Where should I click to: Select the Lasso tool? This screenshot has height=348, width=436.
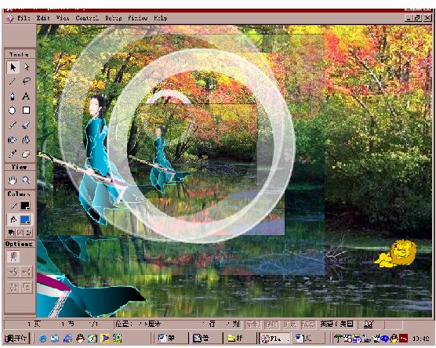click(x=27, y=82)
